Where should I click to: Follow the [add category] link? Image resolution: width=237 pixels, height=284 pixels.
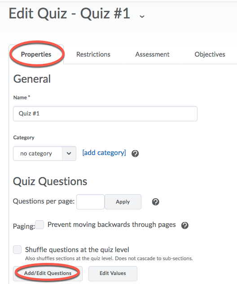(104, 153)
